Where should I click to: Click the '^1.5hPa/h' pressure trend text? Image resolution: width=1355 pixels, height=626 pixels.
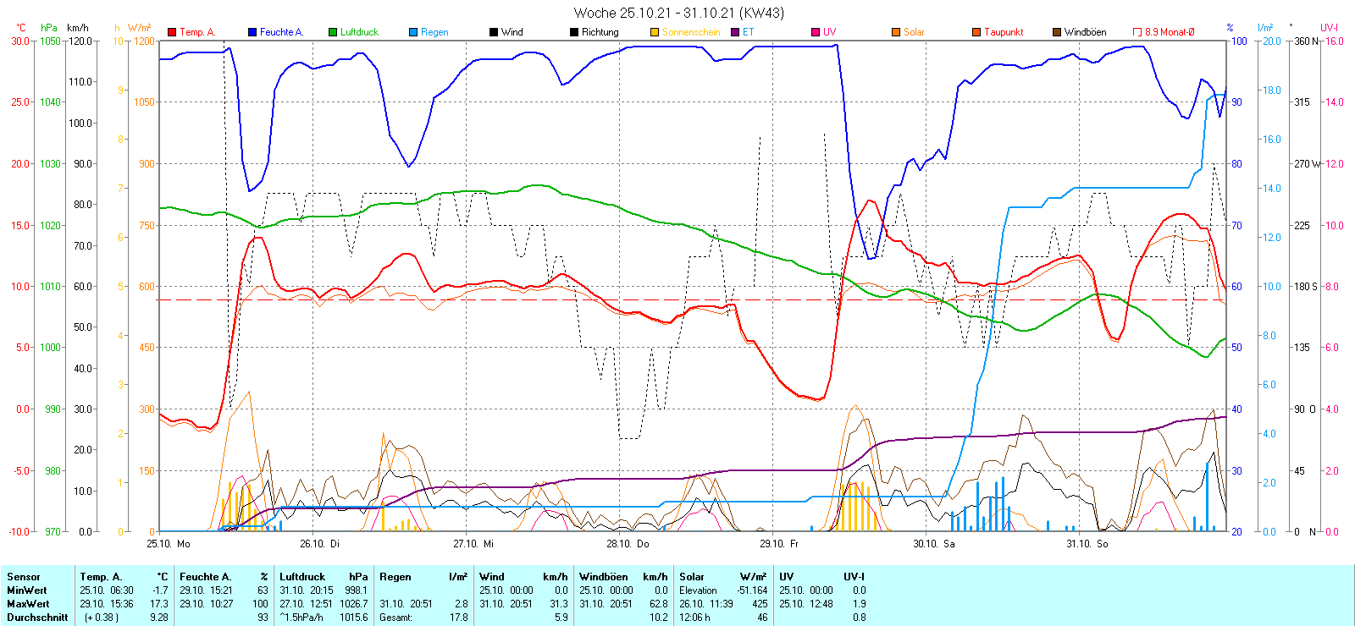coord(301,618)
